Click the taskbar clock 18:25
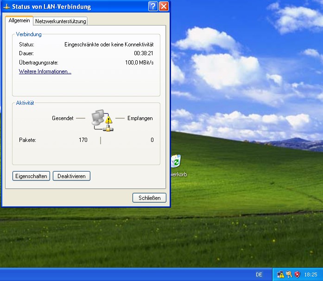Screen dimensions: 323x281 [310, 275]
